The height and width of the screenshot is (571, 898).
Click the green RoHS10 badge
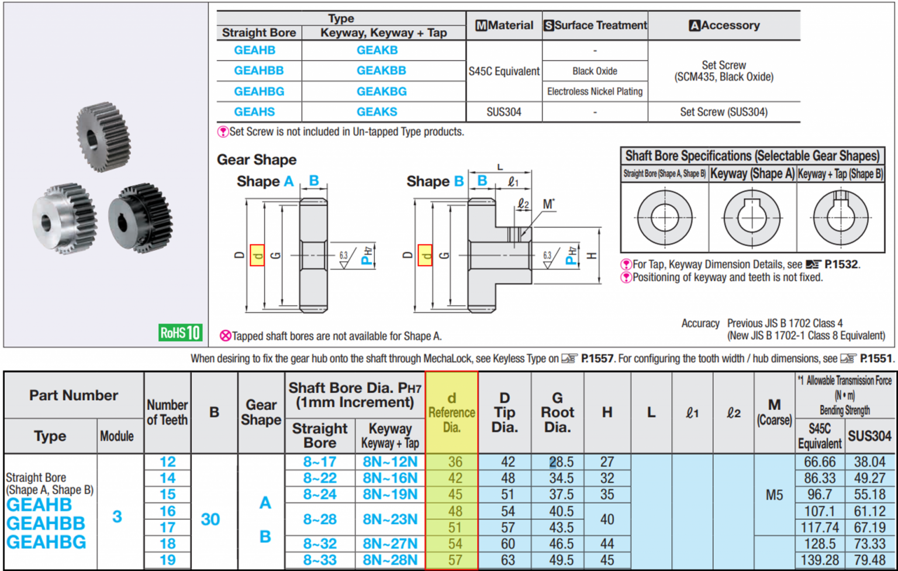coord(181,333)
